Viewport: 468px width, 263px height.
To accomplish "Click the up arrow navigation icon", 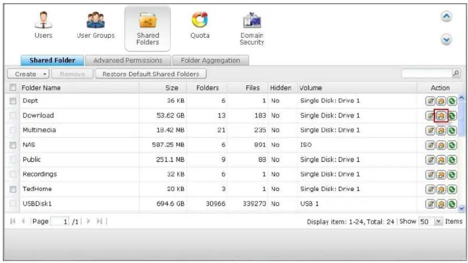I will (x=446, y=16).
